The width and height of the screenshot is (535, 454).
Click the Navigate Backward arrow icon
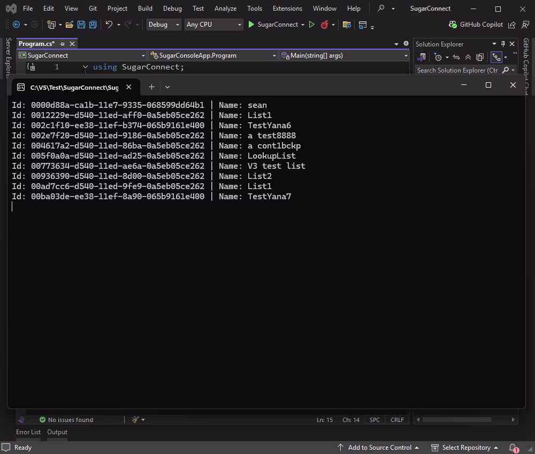(x=17, y=25)
